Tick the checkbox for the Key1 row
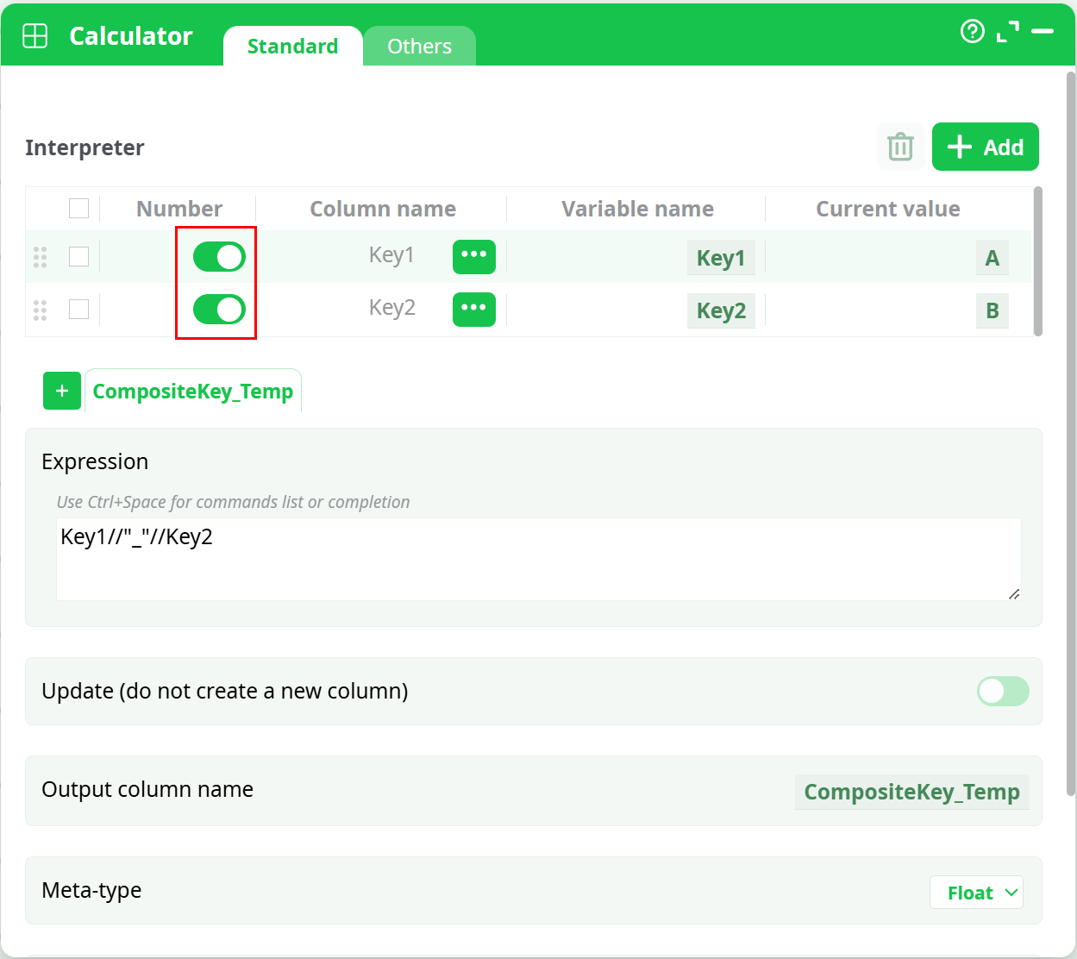Viewport: 1077px width, 959px height. tap(78, 257)
